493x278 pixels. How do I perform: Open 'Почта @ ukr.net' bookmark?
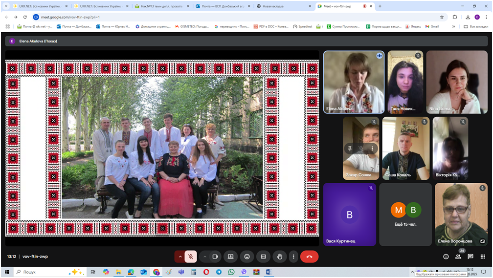[35, 26]
